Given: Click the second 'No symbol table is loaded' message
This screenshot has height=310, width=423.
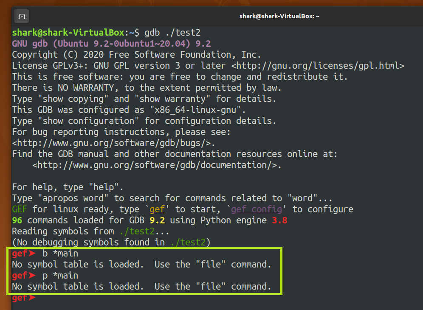Looking at the screenshot, I should click(x=141, y=287).
